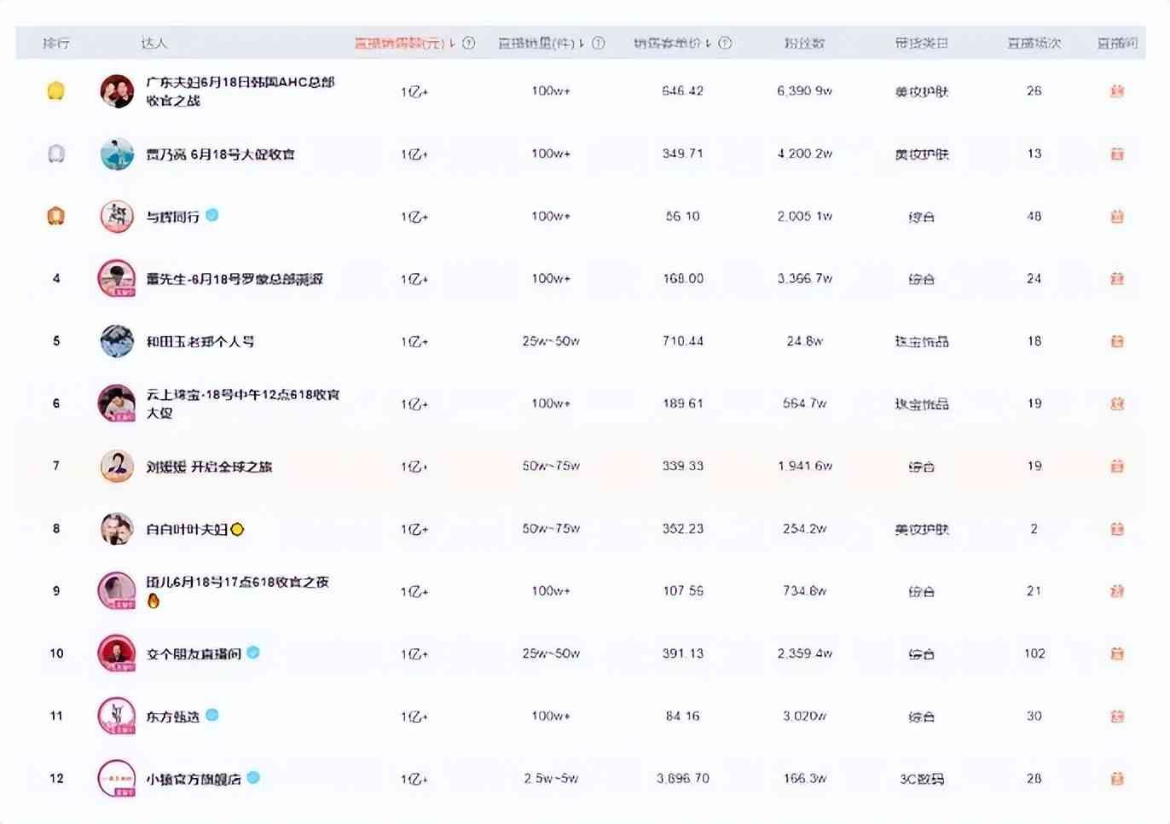Click help icon beside 直播销量(件) header

tap(598, 43)
